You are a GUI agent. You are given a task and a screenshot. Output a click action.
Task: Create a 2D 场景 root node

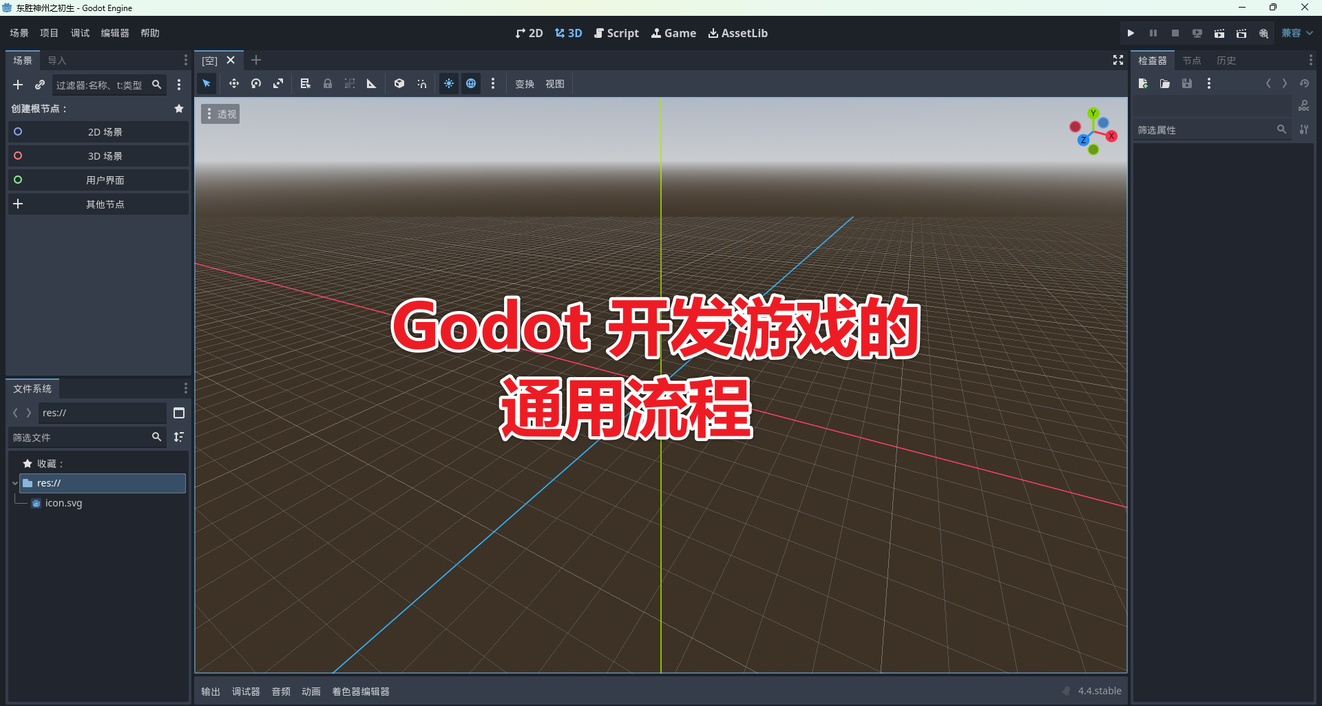pos(98,132)
